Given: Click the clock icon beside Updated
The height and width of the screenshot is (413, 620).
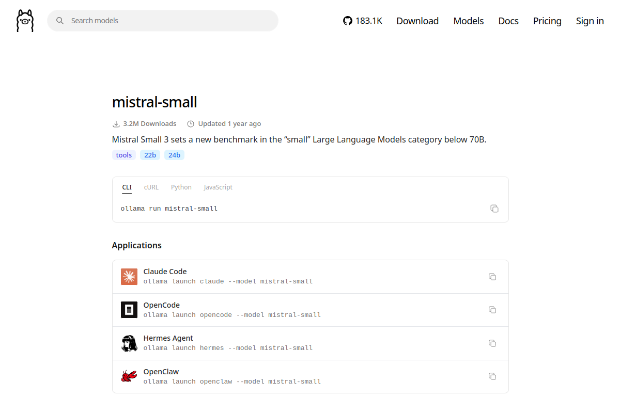Looking at the screenshot, I should coord(191,124).
